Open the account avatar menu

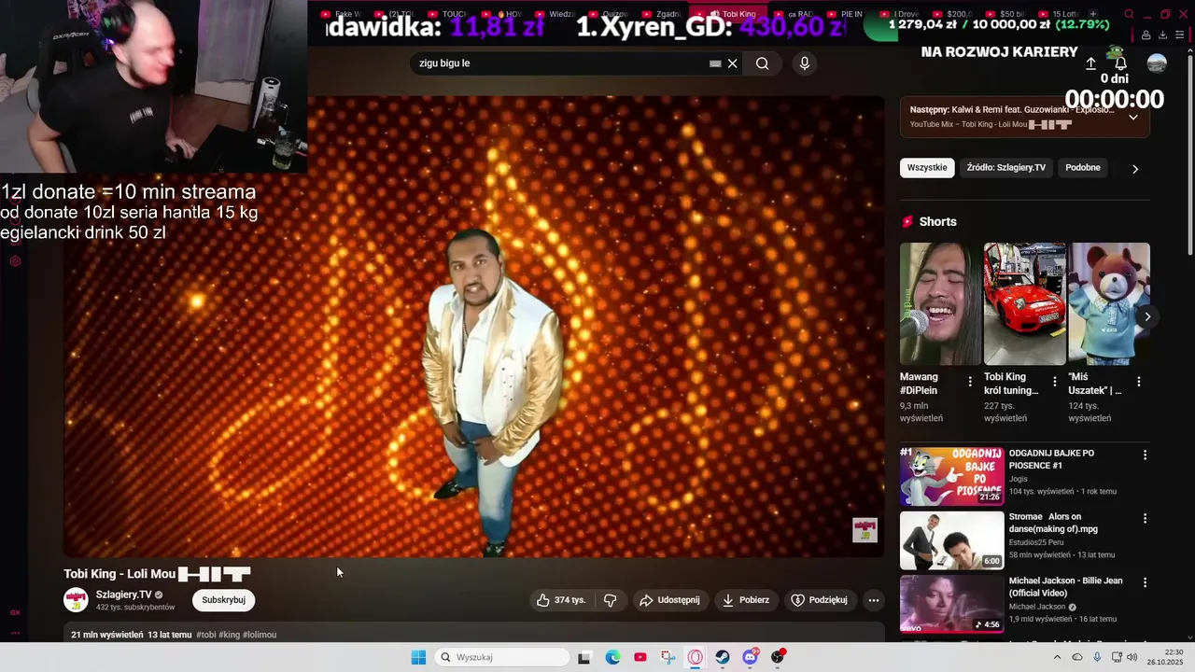point(1157,63)
